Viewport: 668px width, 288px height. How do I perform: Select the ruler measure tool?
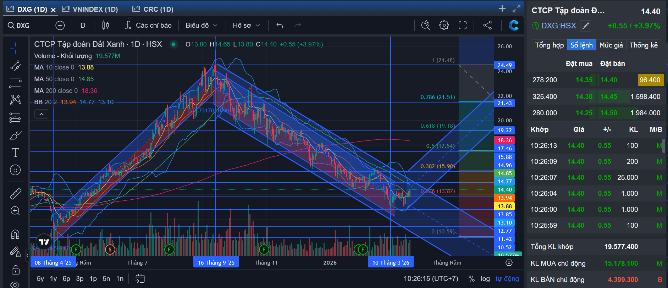tap(15, 193)
